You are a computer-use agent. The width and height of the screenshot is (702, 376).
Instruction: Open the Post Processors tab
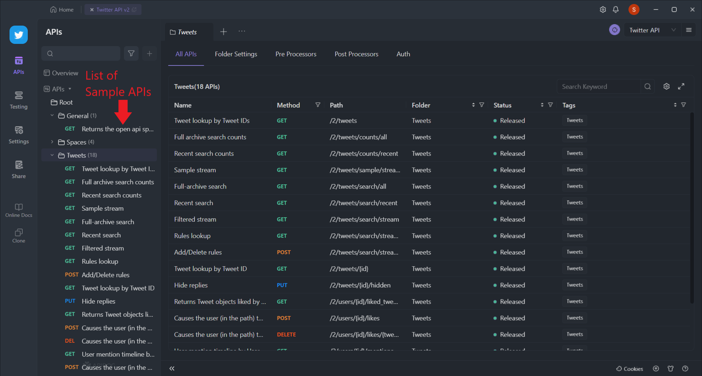[356, 54]
